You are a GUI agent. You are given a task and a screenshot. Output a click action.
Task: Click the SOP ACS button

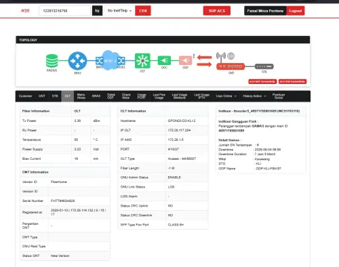[217, 11]
